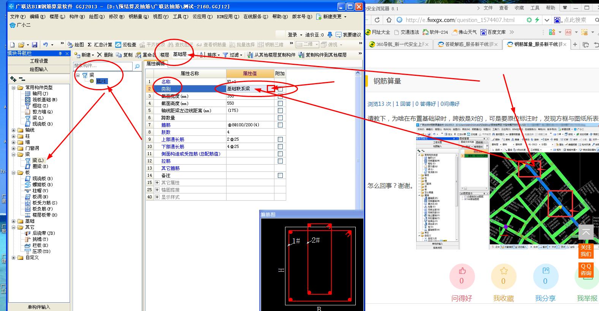The height and width of the screenshot is (311, 599).
Task: Expand the 轴线 folder in navigation tree
Action: coord(14,130)
